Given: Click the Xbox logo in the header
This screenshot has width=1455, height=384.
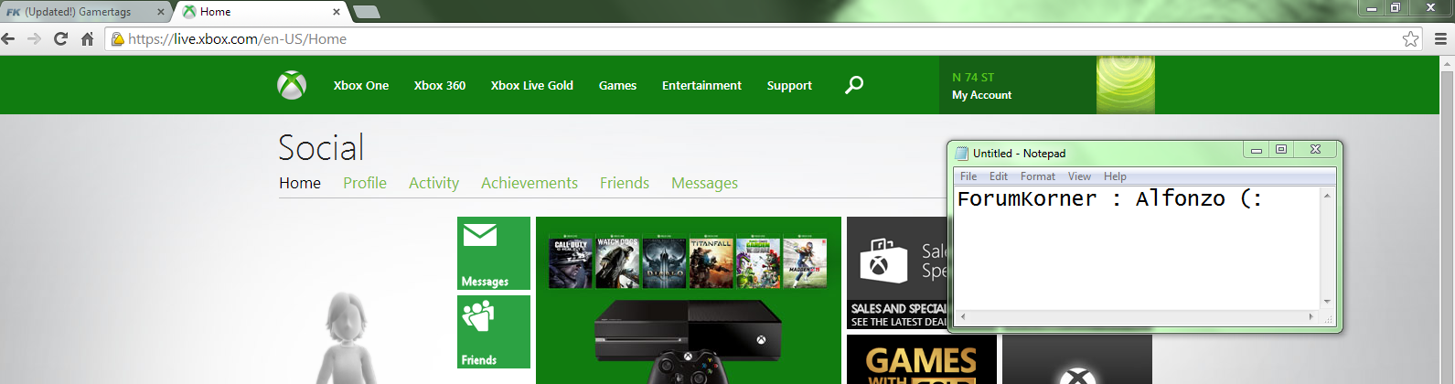Looking at the screenshot, I should 292,85.
